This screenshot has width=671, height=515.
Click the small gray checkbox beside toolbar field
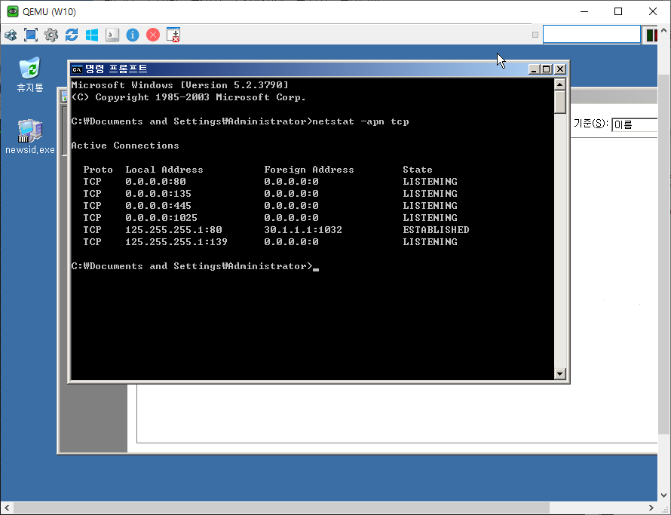[x=535, y=35]
